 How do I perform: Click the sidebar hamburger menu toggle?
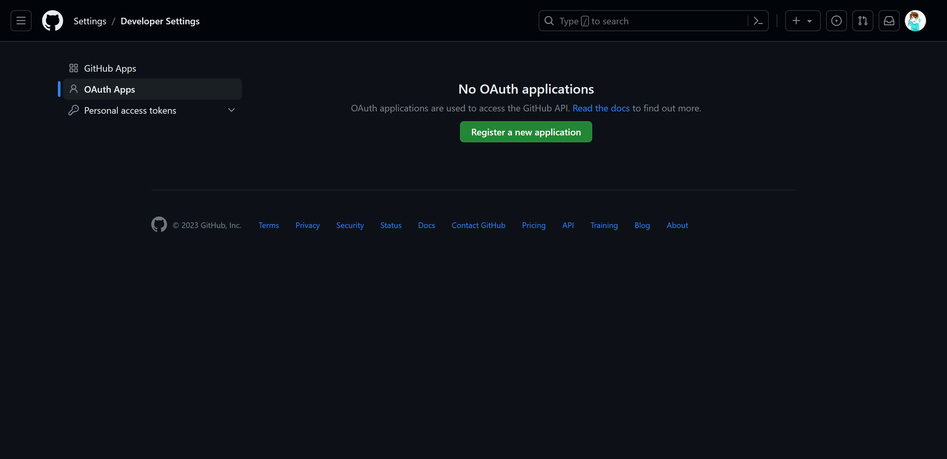click(20, 20)
